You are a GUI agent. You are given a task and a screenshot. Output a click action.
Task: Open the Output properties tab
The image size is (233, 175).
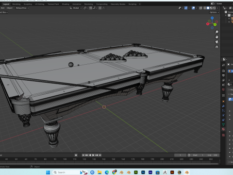(x=223, y=75)
